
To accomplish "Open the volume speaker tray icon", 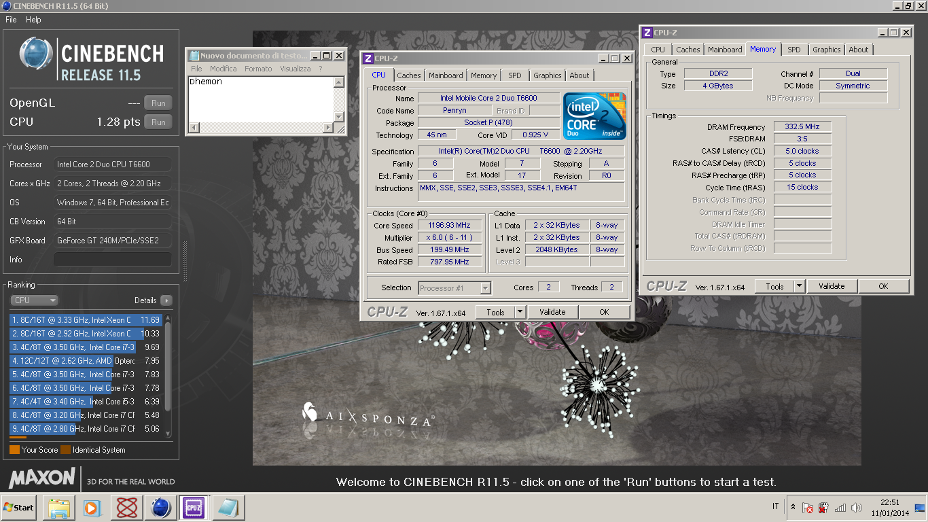I will pos(857,508).
